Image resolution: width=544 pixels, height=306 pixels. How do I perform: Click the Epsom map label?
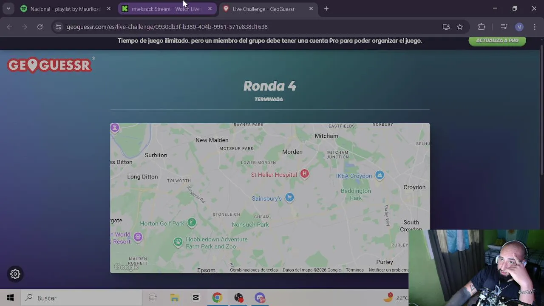pos(206,270)
